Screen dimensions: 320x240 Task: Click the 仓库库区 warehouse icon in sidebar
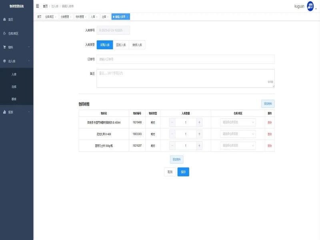pos(4,33)
